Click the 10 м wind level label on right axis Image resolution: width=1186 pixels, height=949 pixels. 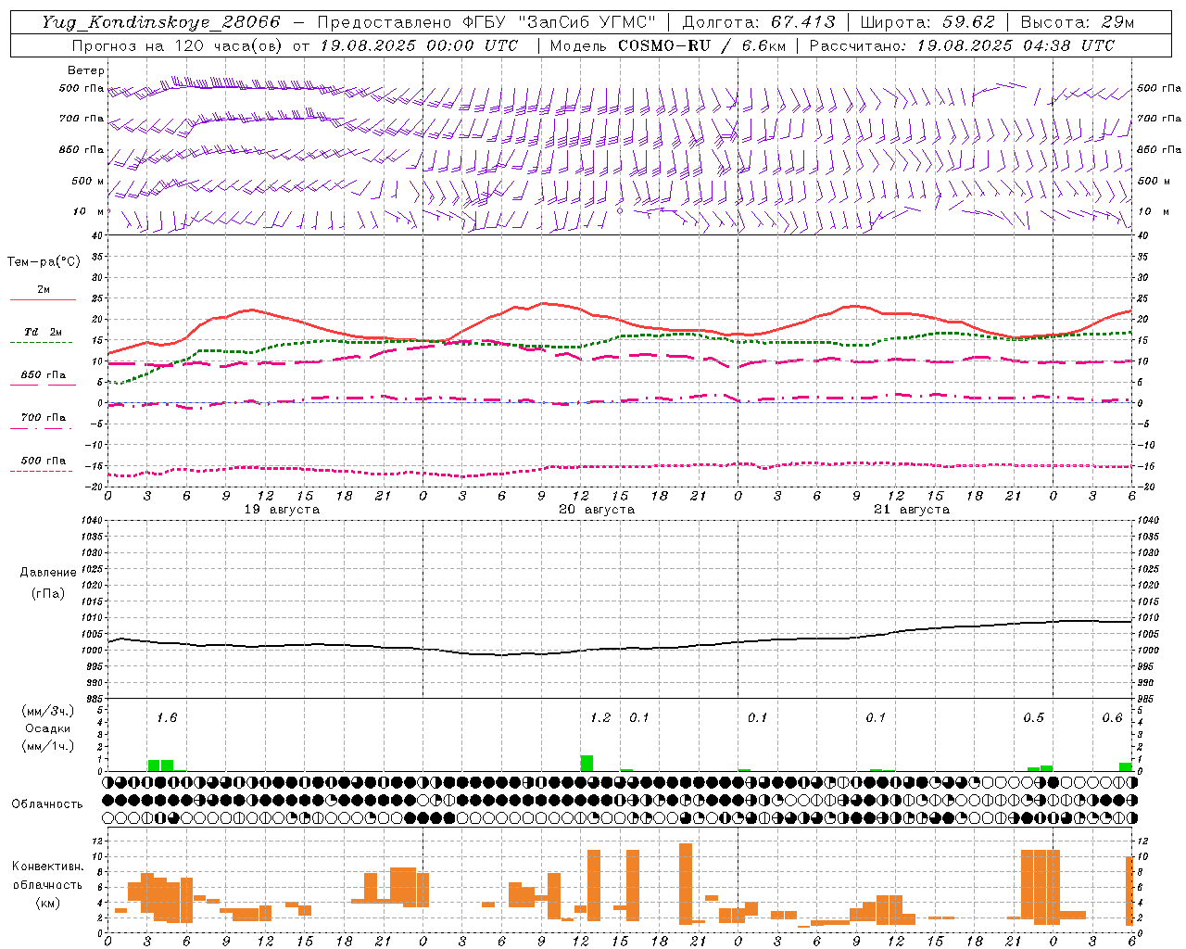(x=1153, y=211)
